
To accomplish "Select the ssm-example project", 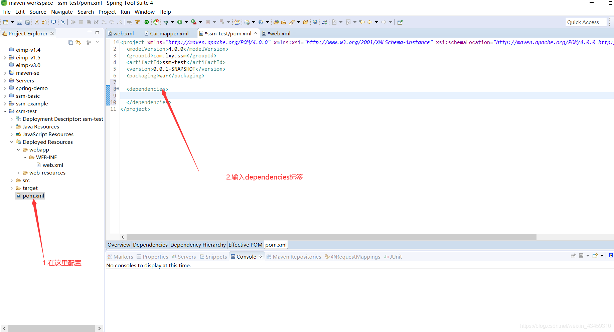I will coord(28,104).
